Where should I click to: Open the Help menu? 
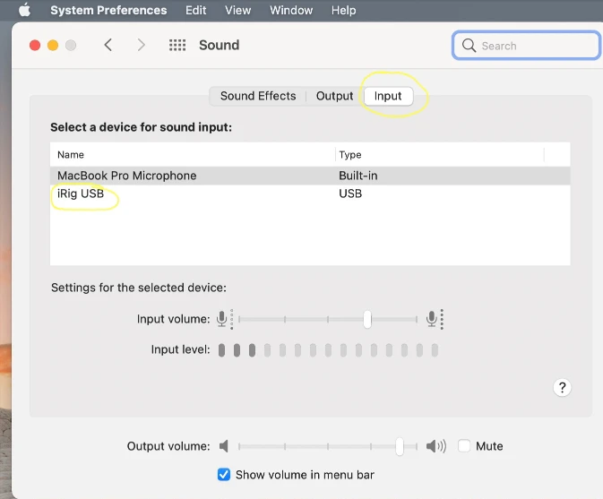click(x=343, y=11)
